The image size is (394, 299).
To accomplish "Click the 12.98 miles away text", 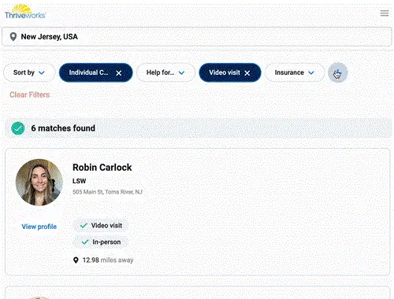I will [x=108, y=260].
